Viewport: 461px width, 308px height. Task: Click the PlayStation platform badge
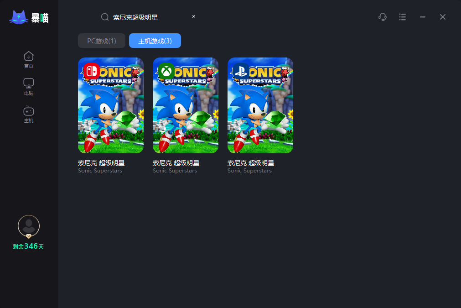(x=241, y=71)
